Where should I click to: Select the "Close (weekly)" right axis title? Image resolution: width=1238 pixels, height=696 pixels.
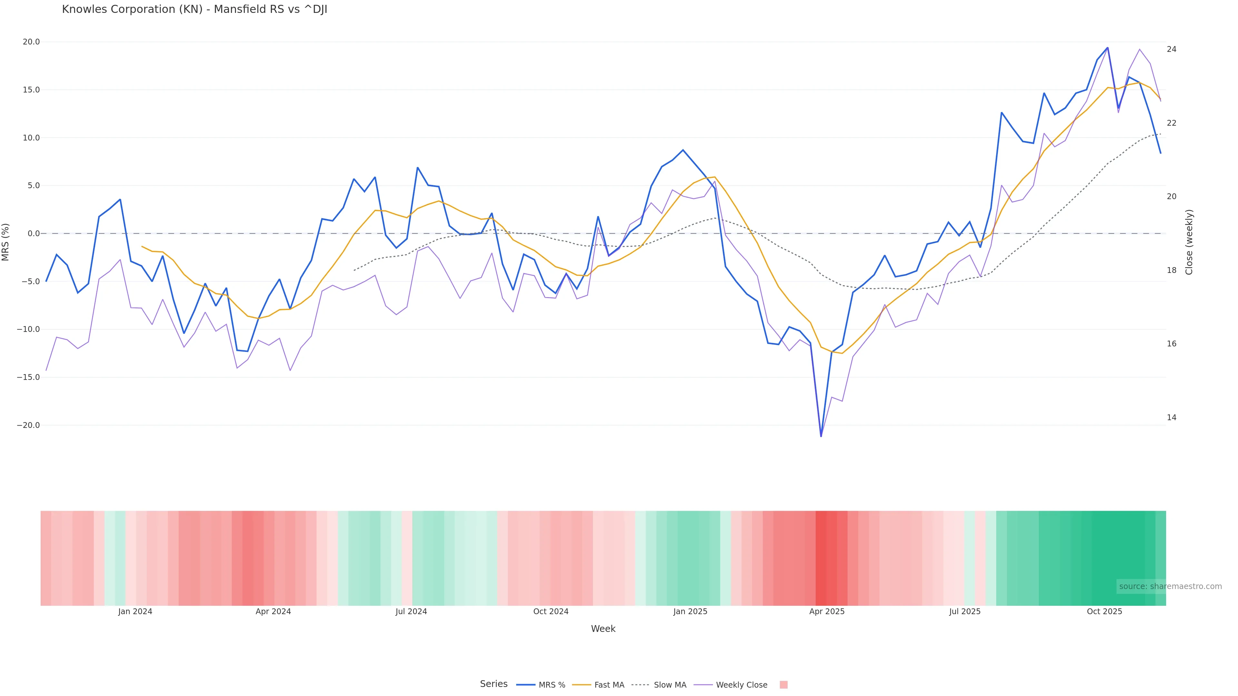(1189, 242)
